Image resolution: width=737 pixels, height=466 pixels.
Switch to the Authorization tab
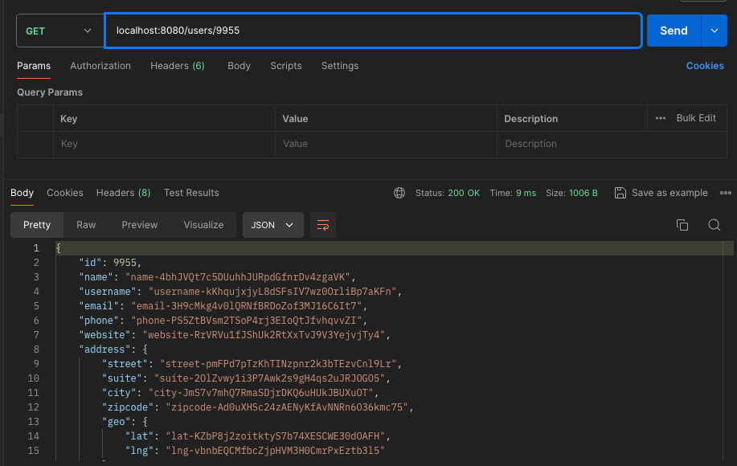(x=100, y=66)
